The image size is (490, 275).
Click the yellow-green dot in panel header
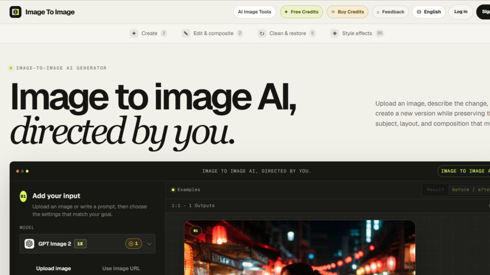27,171
